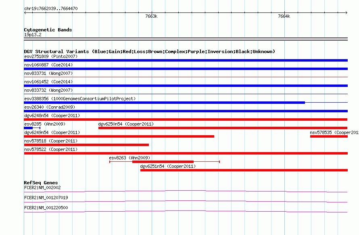This screenshot has height=235, width=359.
Task: Select the FCER2|NM_001220500 gene label
Action: pyautogui.click(x=46, y=208)
